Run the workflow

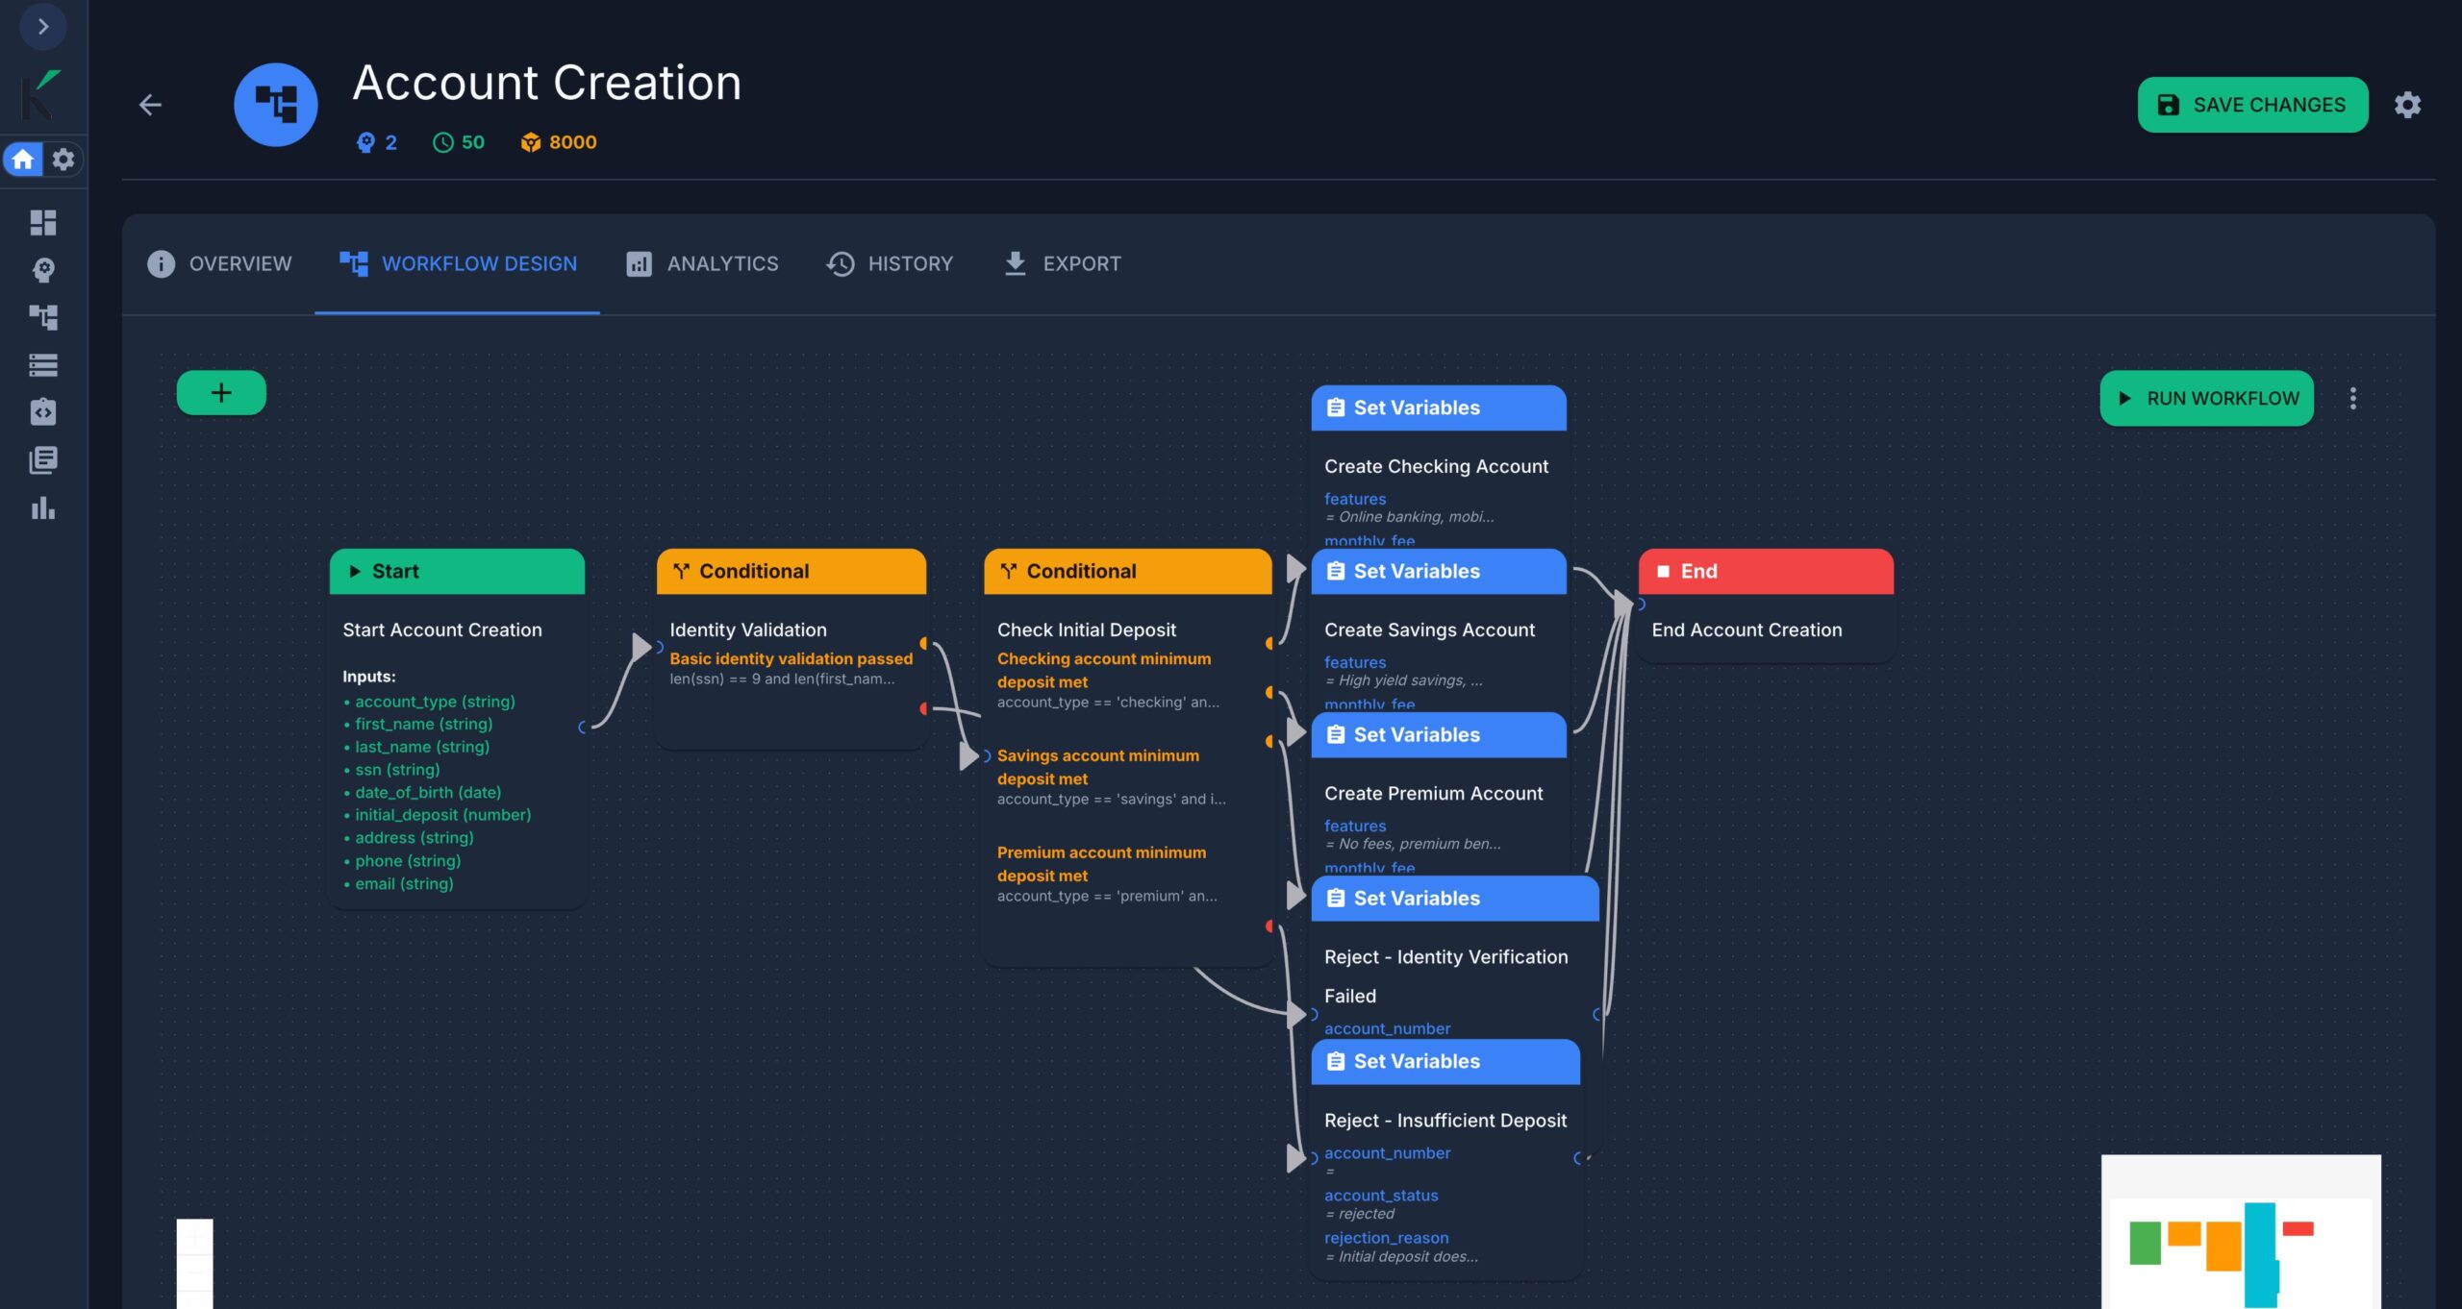click(2207, 398)
